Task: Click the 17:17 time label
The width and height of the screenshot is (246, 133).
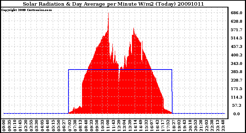Action: click(x=163, y=126)
